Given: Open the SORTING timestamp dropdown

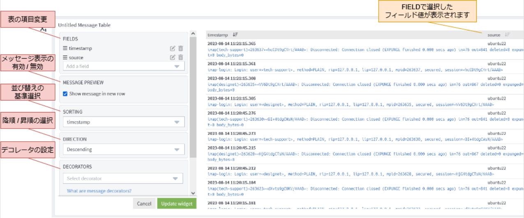Looking at the screenshot, I should [123, 122].
